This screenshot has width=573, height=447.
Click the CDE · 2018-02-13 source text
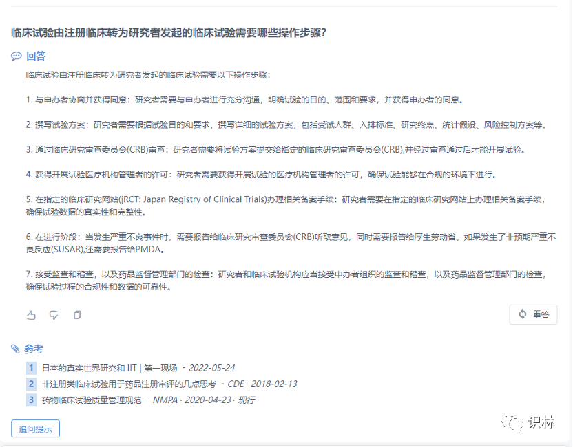click(262, 384)
